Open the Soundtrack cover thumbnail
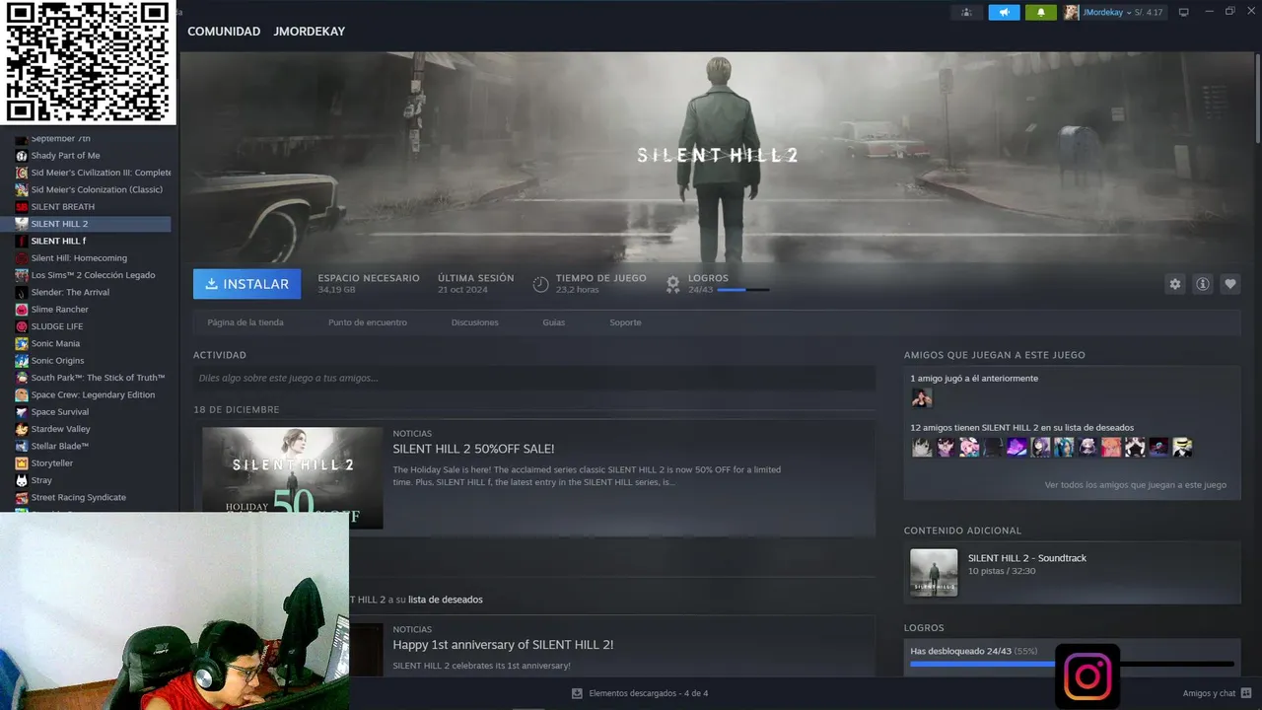This screenshot has height=710, width=1262. tap(934, 573)
